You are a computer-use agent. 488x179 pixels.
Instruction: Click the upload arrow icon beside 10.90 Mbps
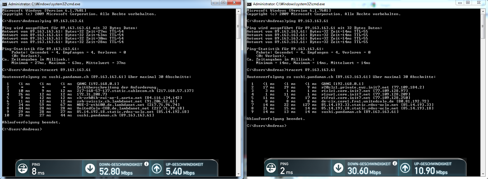(405, 168)
